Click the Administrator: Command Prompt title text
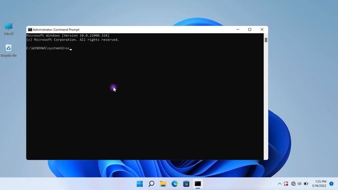Screen dimensions: 338x190 pyautogui.click(x=56, y=30)
